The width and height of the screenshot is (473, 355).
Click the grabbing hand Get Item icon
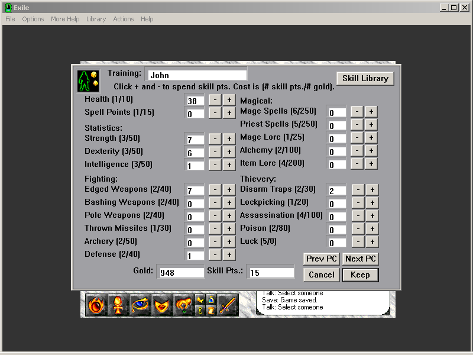pos(184,305)
